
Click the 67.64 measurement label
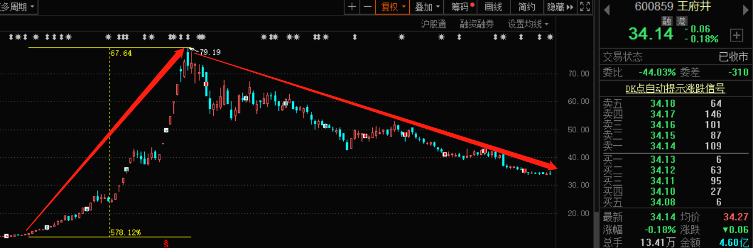tap(122, 53)
